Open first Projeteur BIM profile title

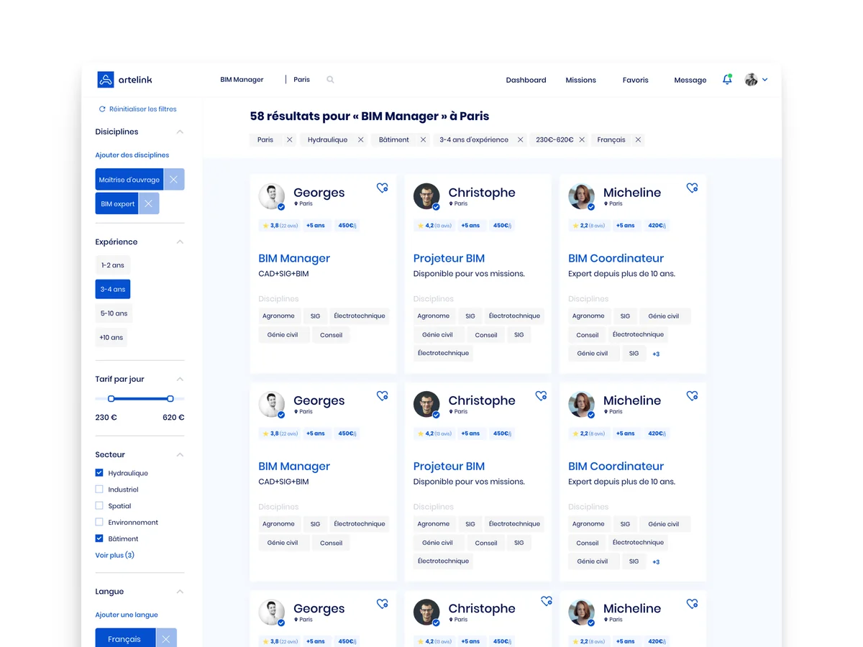tap(449, 258)
